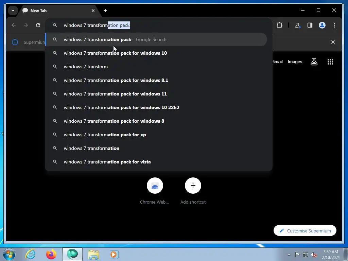Go back with the back arrow
Viewport: 348px width, 261px height.
pos(14,25)
